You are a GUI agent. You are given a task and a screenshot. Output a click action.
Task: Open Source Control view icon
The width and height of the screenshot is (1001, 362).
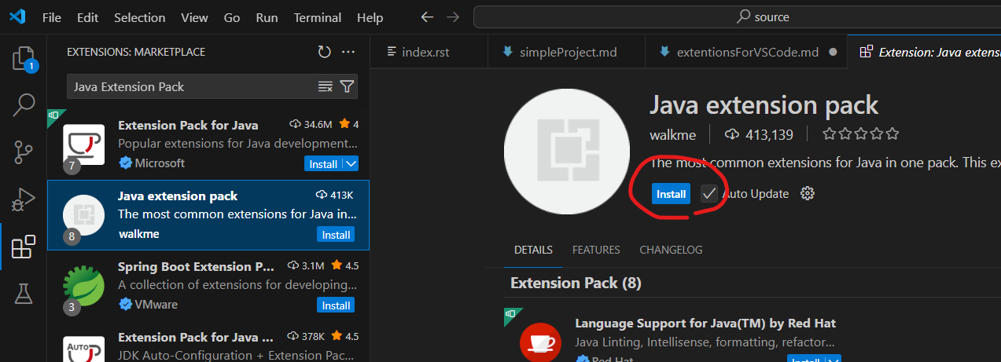click(x=24, y=152)
